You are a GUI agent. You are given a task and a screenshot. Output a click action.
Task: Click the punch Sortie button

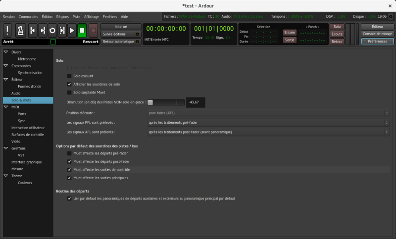point(290,40)
